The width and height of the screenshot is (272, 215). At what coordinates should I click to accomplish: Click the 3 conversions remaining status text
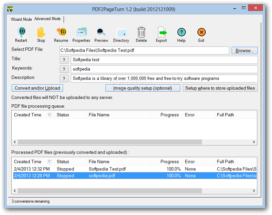point(30,201)
